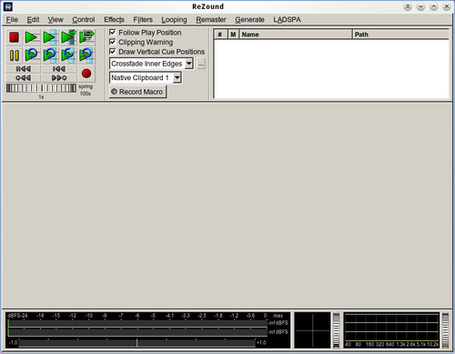Toggle Draw Vertical Cue Positions checkbox
The height and width of the screenshot is (354, 455).
point(112,52)
